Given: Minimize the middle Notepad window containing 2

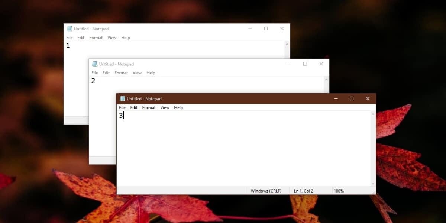Looking at the screenshot, I should coord(289,64).
